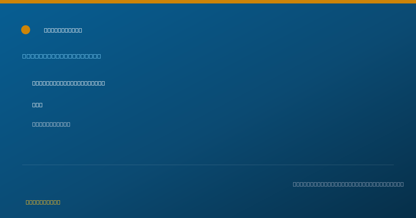The height and width of the screenshot is (218, 416).
Task: Open the site name next to orange dot
Action: [x=63, y=30]
